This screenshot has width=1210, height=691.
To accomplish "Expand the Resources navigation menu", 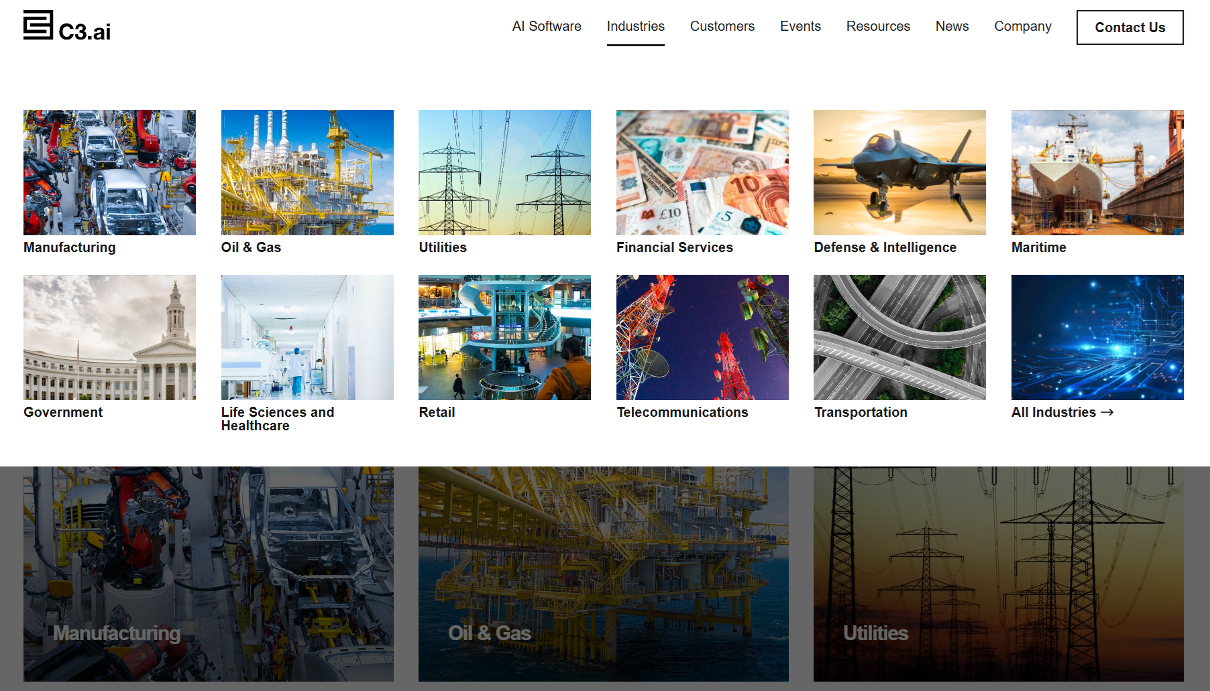I will tap(877, 26).
